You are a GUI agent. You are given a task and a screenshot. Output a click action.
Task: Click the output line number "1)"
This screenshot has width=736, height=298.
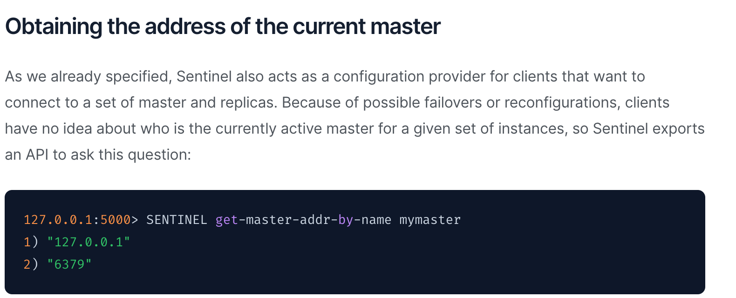click(31, 242)
